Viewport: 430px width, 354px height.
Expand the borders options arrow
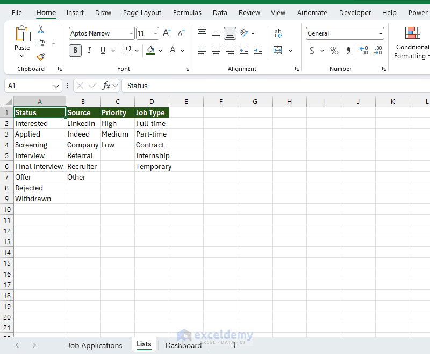[x=137, y=51]
